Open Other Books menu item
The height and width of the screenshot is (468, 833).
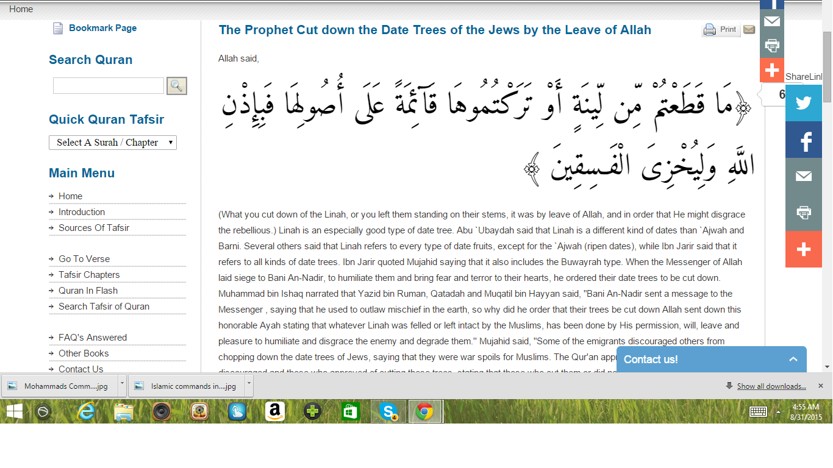coord(84,353)
